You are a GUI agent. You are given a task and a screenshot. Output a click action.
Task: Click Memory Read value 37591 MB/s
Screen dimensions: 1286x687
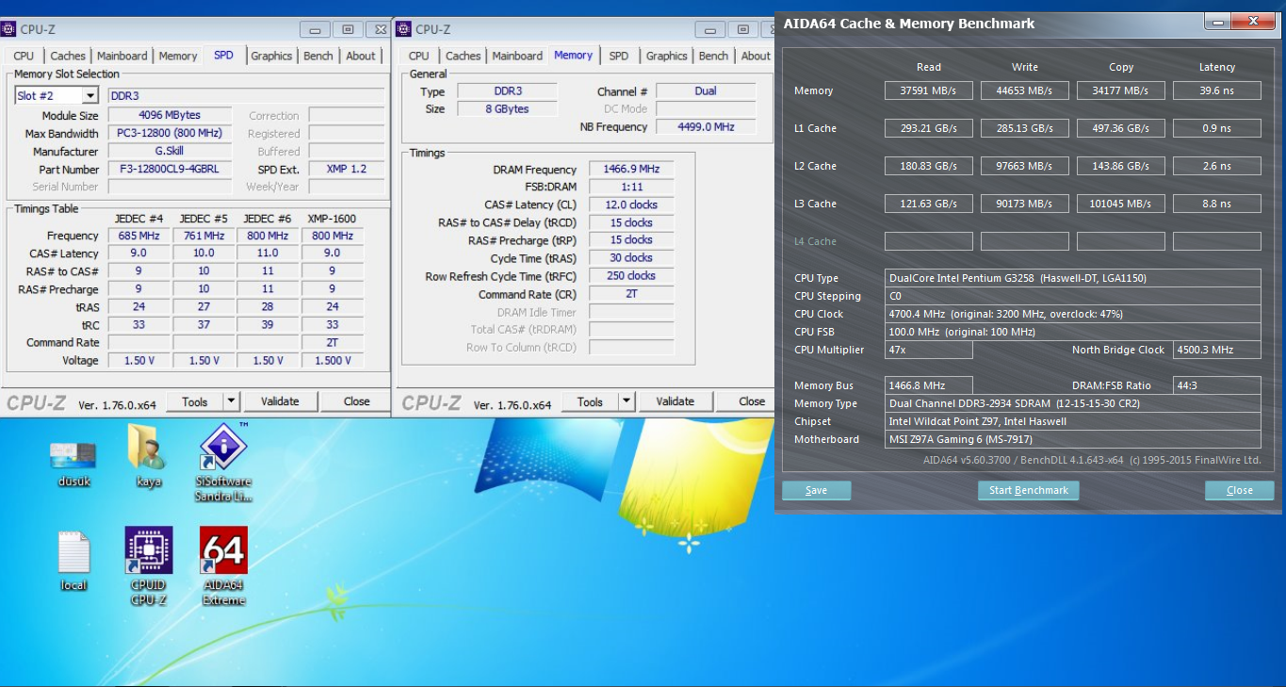tap(929, 90)
